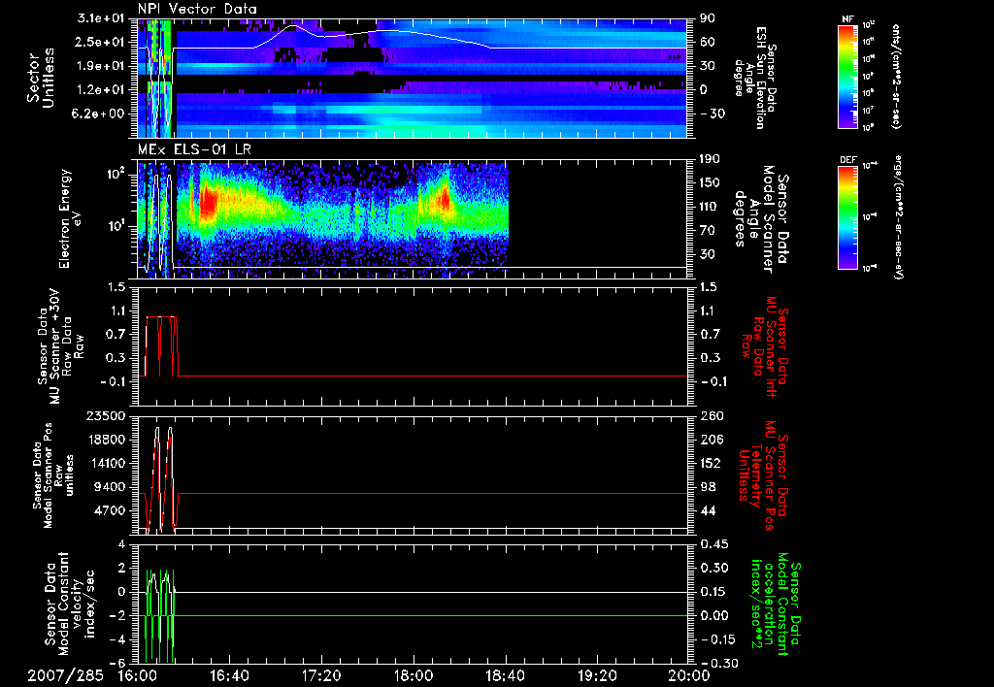994x687 pixels.
Task: Click the 14100 scanner position tick label
Action: point(106,463)
